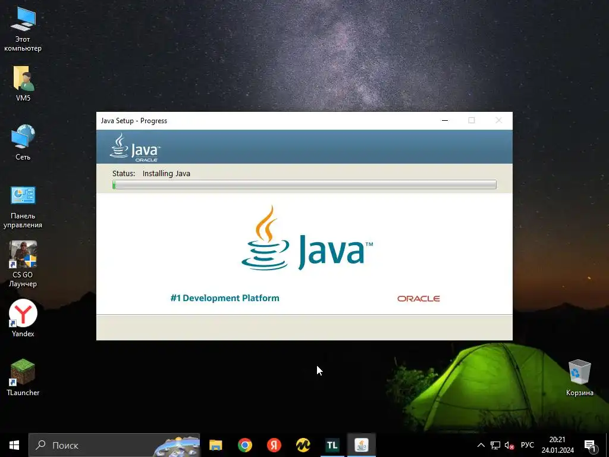Click the muted volume tray icon
Screen dimensions: 609x457
click(509, 445)
